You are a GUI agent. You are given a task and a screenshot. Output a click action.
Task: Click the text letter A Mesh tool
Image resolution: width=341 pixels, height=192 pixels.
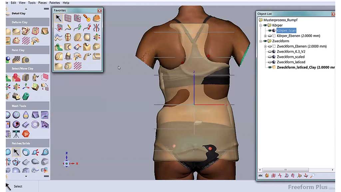click(x=45, y=125)
